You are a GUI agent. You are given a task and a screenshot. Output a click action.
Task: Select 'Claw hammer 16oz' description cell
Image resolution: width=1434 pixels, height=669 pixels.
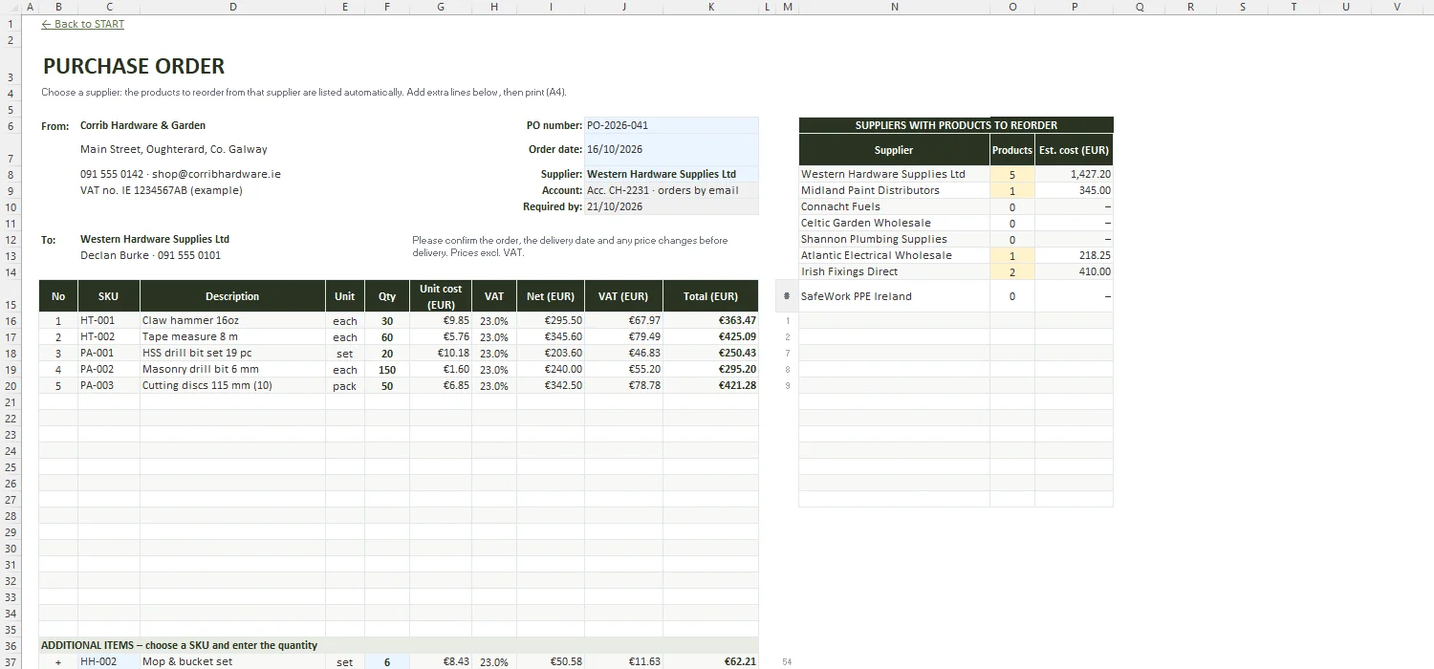pos(232,320)
